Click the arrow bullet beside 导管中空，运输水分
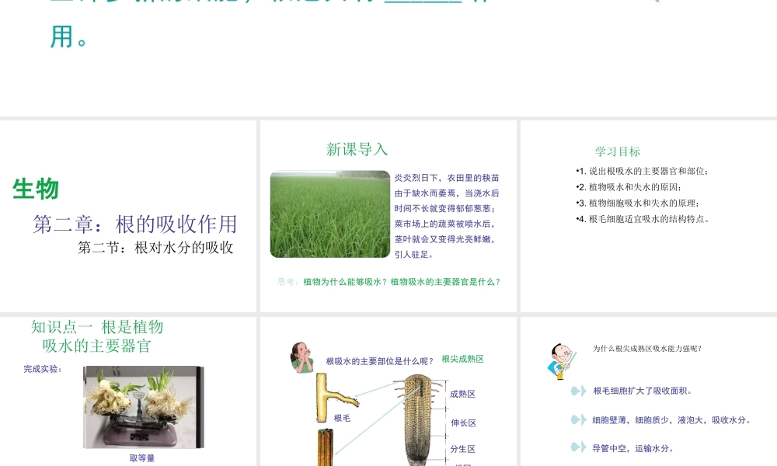The image size is (777, 466). (578, 447)
